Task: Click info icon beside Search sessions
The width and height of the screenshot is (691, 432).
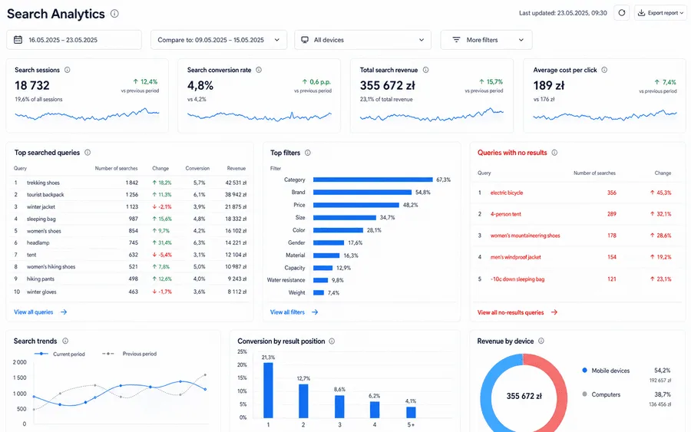Action: (67, 70)
